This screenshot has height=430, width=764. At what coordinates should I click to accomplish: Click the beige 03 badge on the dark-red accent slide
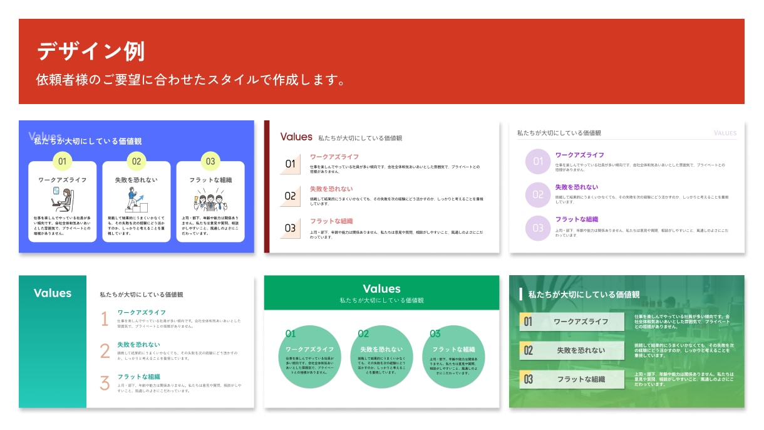(x=291, y=228)
